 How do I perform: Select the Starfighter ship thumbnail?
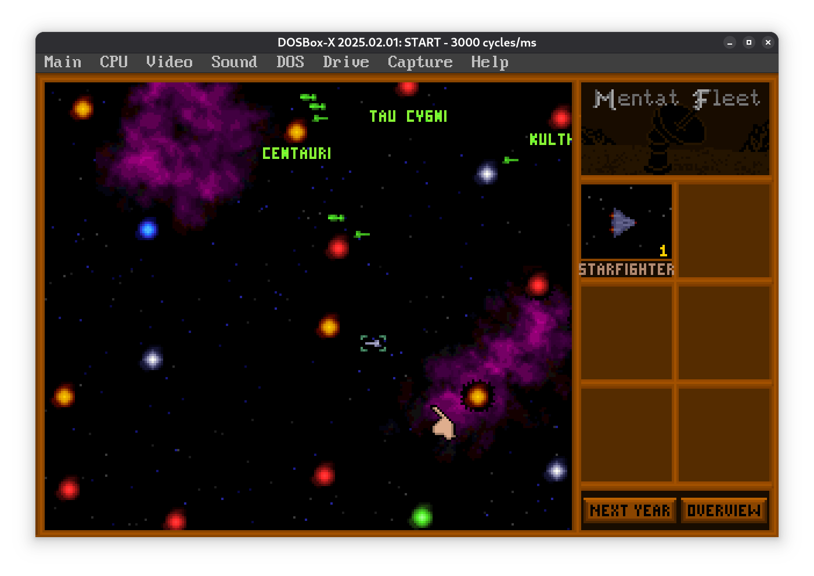[626, 223]
